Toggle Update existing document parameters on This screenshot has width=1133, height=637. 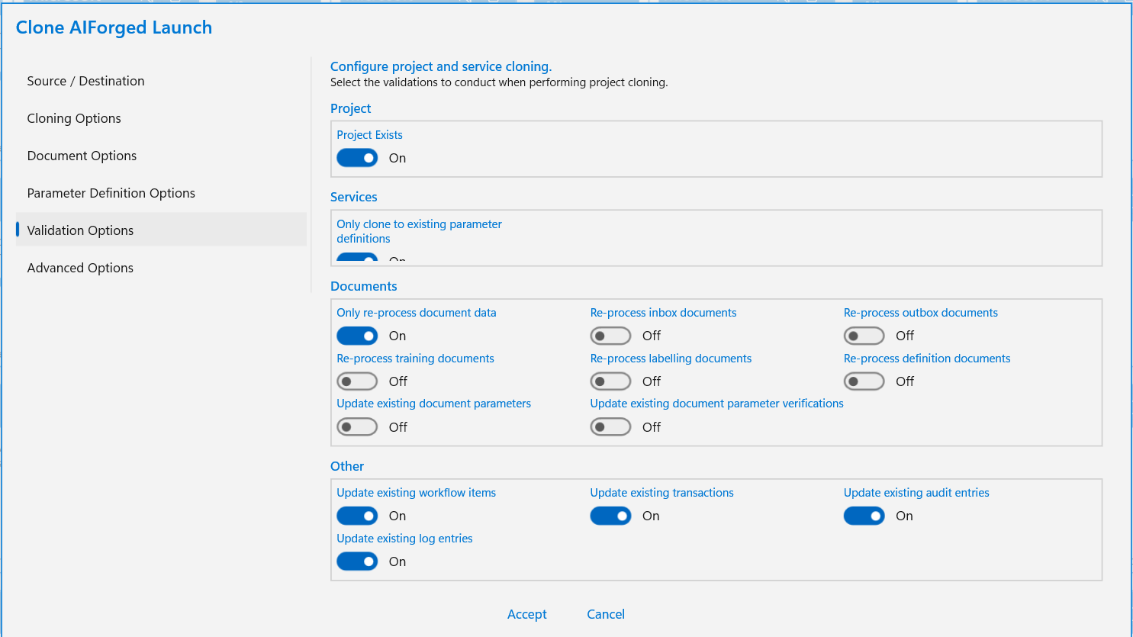357,427
